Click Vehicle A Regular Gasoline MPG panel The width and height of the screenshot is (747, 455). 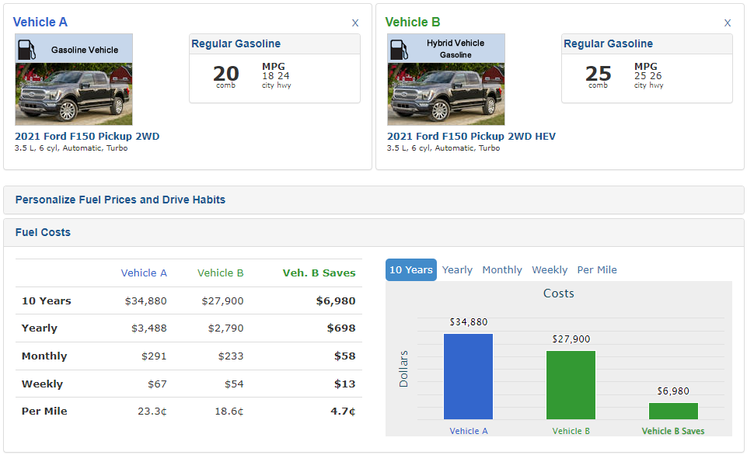click(x=274, y=69)
